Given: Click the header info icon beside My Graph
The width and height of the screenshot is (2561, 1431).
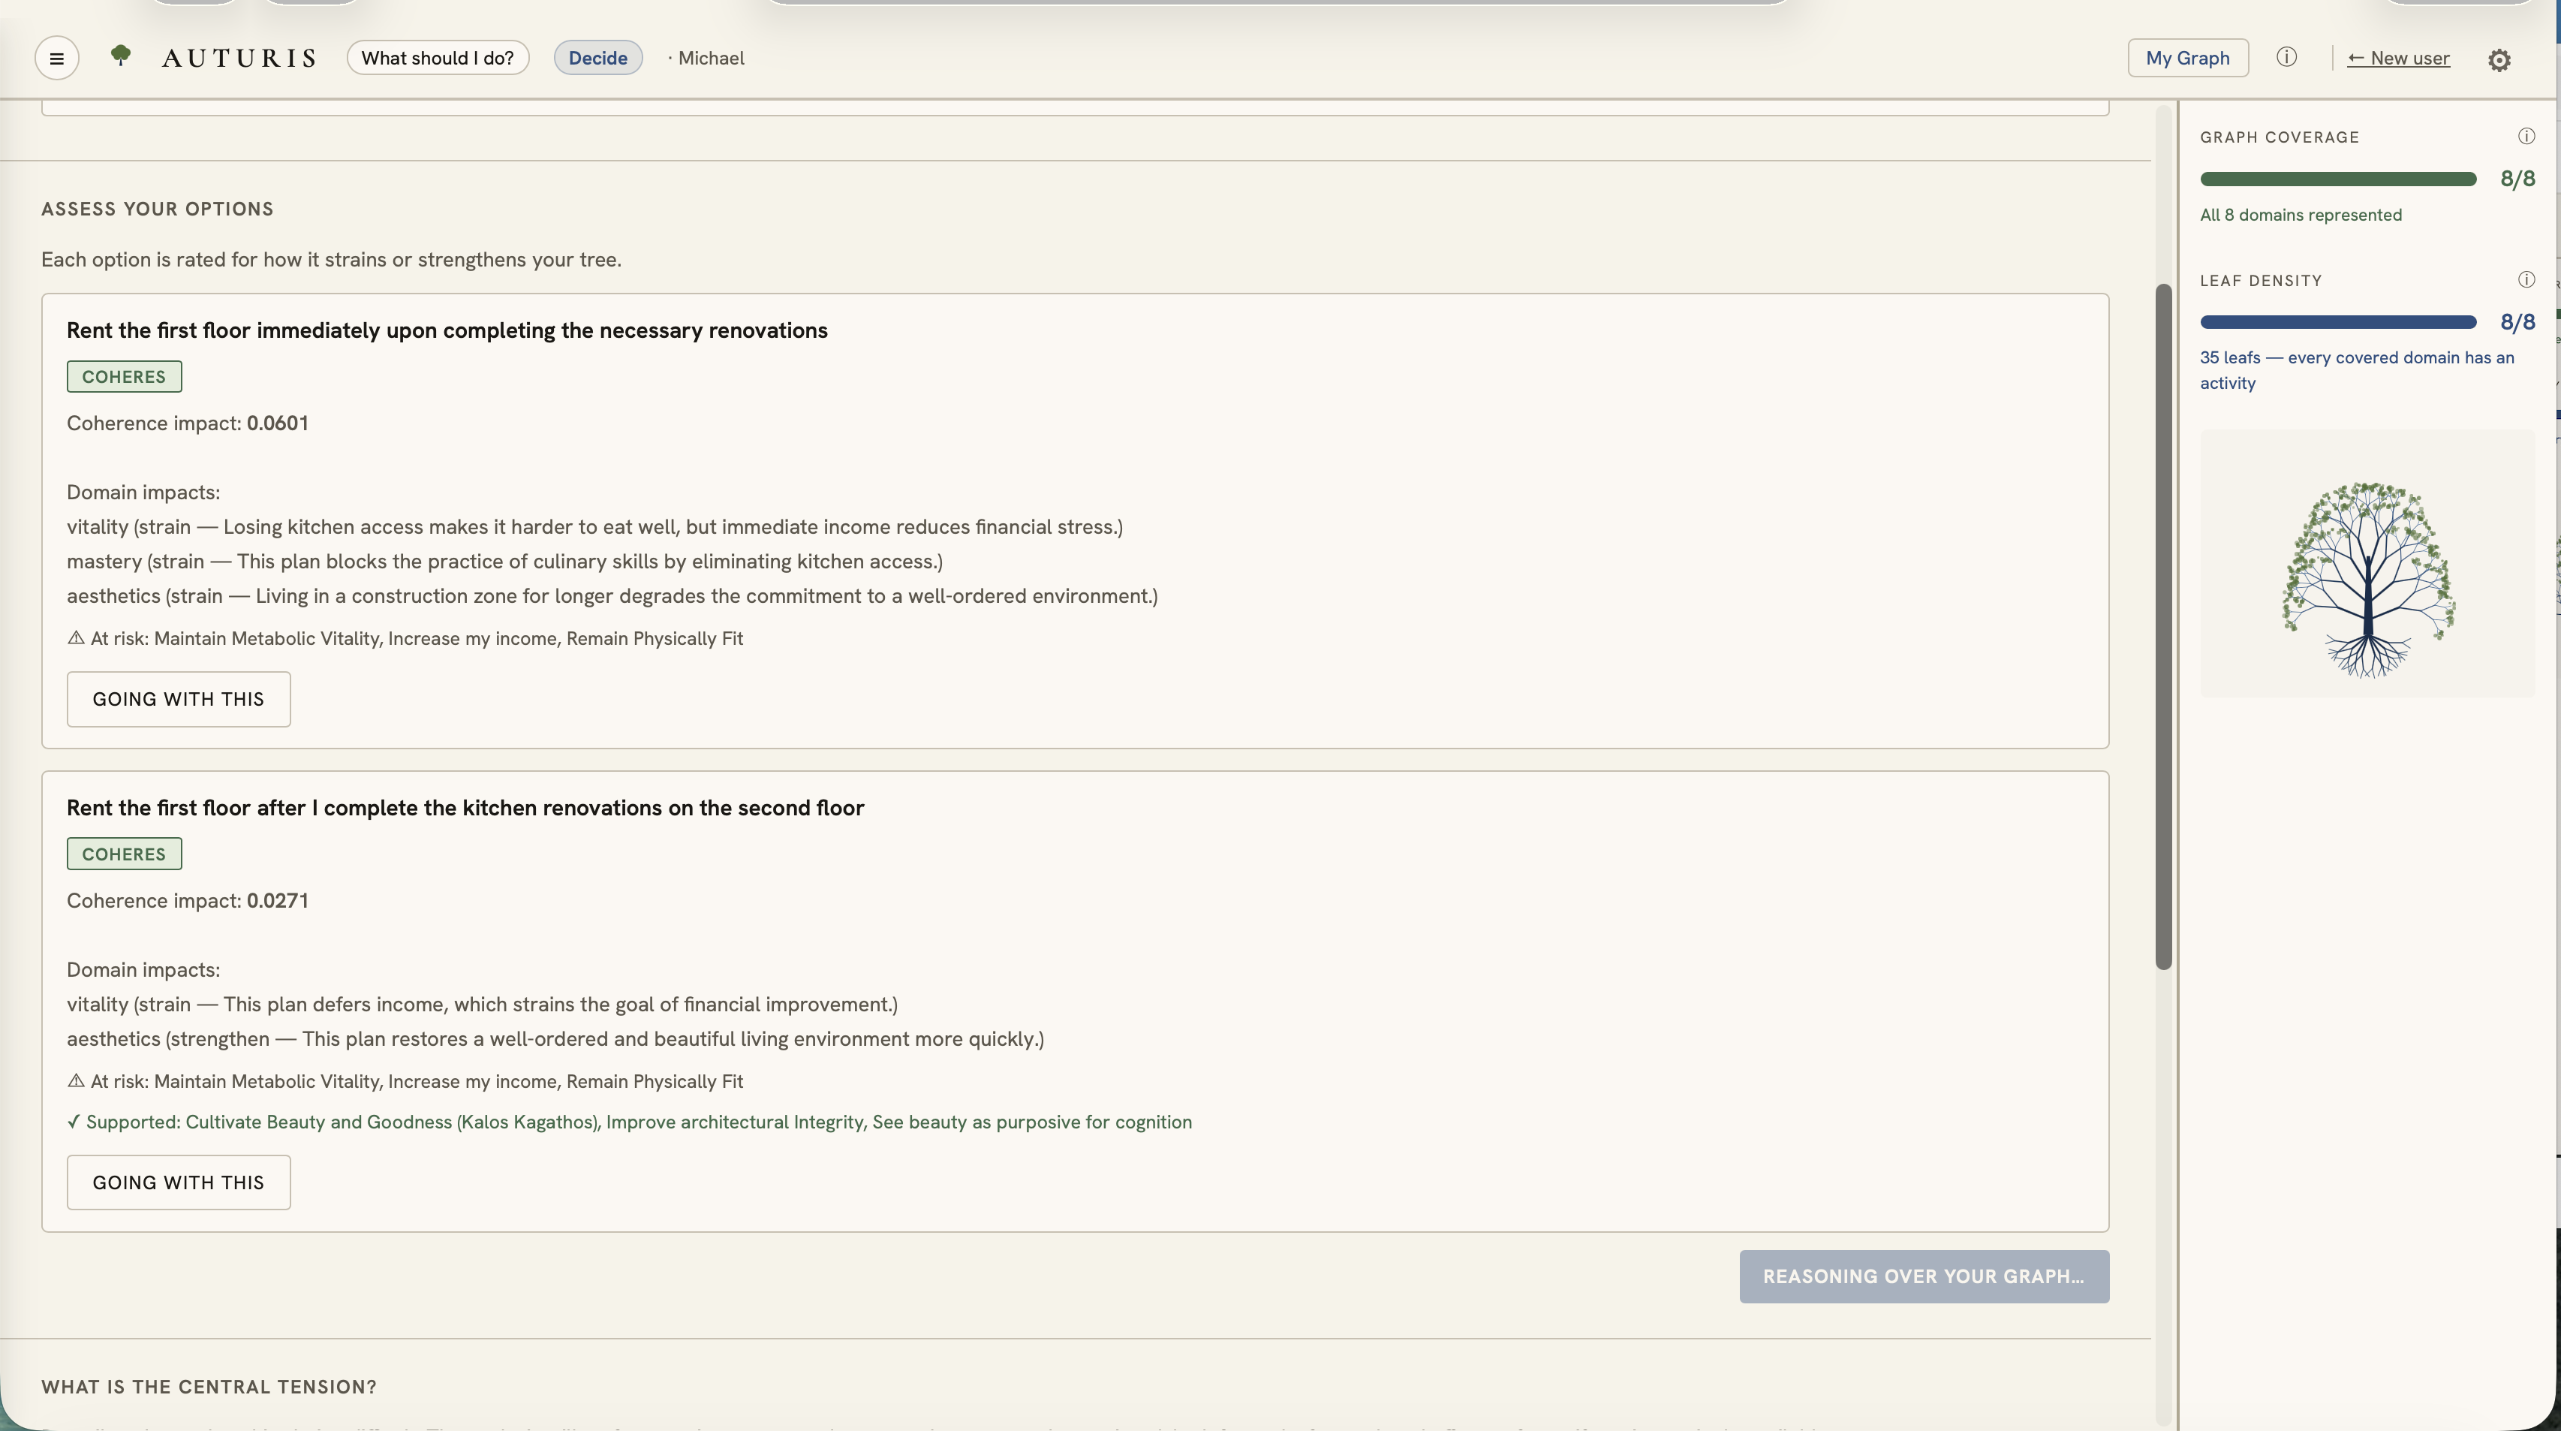Looking at the screenshot, I should tap(2286, 58).
